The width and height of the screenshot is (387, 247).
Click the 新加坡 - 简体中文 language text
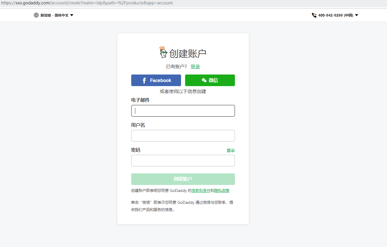(54, 15)
